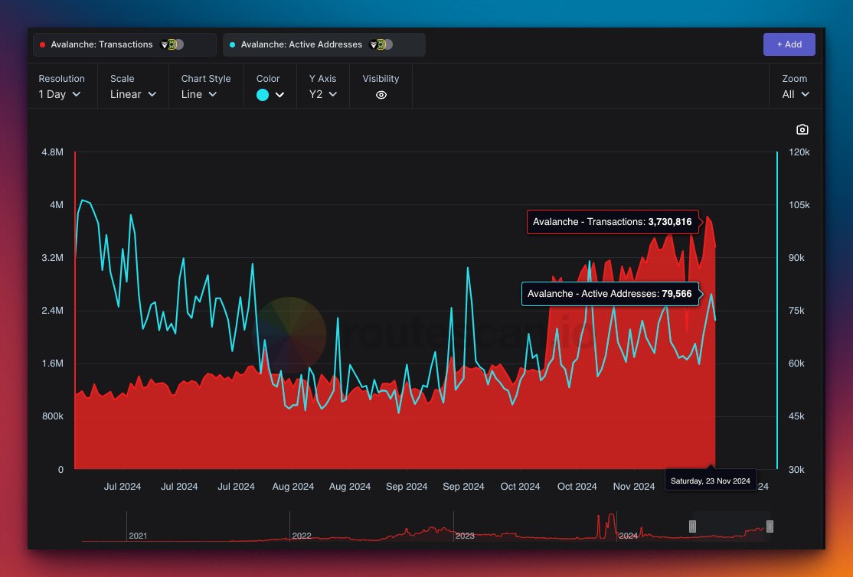Viewport: 853px width, 577px height.
Task: Click 2023 marker in the navigator timeline
Action: coord(465,536)
